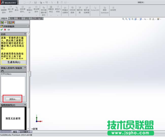Expand dropdown arrow under 装配体特征
This screenshot has width=165, height=137.
tap(51, 15)
